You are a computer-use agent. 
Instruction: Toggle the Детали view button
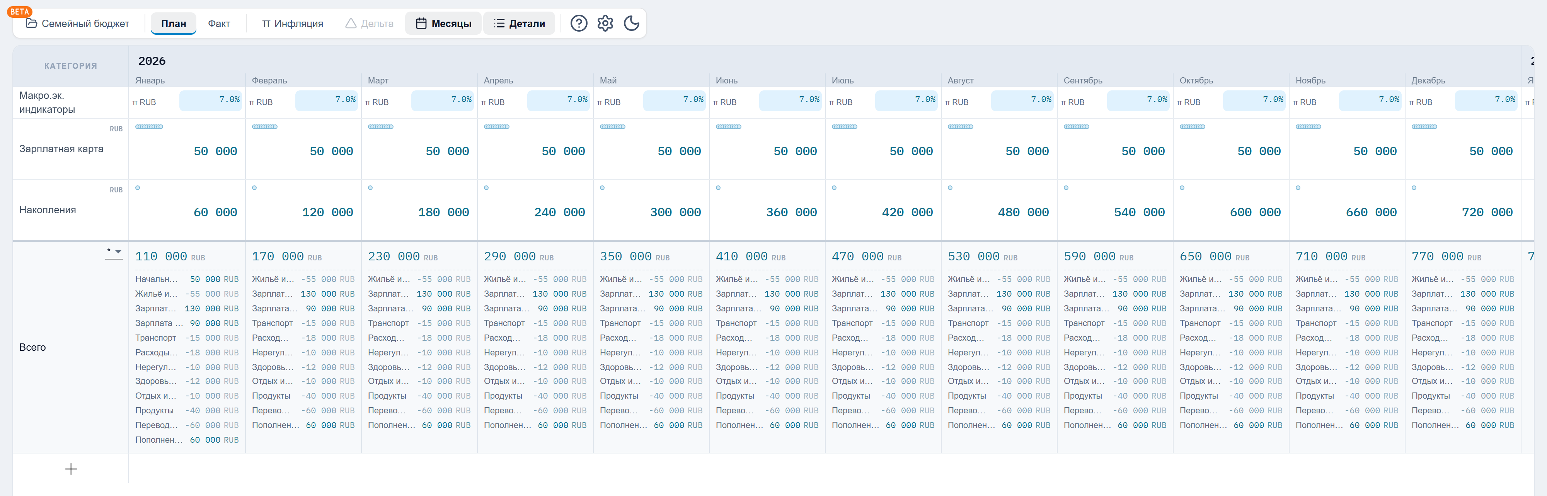pos(519,24)
